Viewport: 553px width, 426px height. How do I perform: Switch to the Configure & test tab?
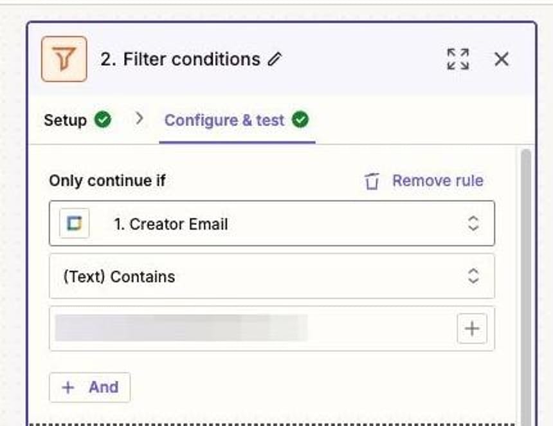(x=225, y=120)
